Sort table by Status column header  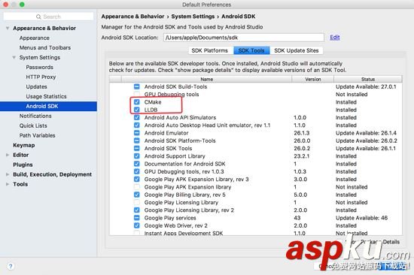coord(368,79)
